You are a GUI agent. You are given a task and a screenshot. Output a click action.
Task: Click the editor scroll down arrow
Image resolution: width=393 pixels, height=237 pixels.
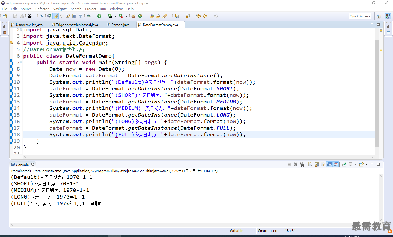[x=377, y=152]
